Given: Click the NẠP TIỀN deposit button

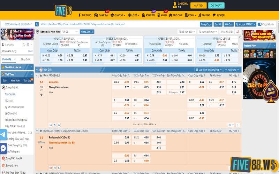Looking at the screenshot, I should coord(198,6).
